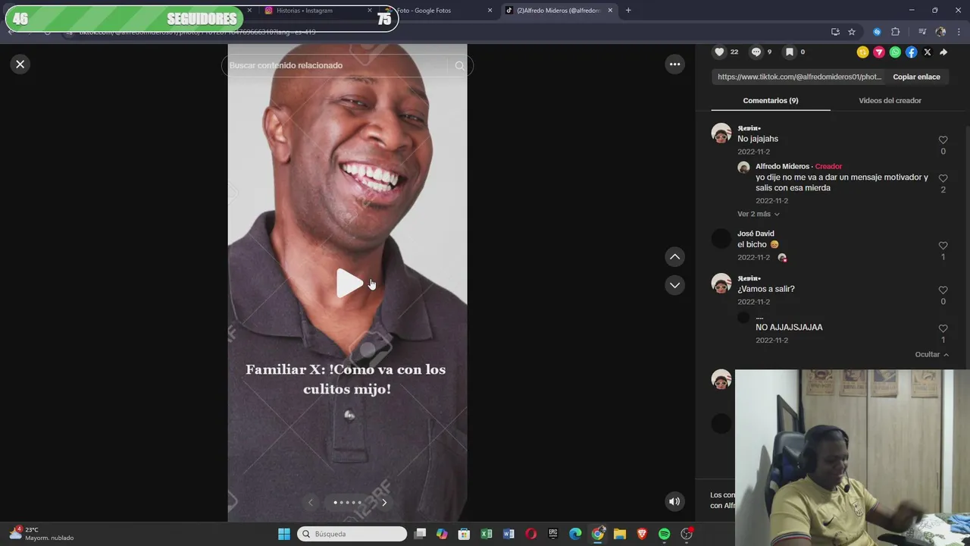Image resolution: width=970 pixels, height=546 pixels.
Task: Switch to the Comentarios (9) tab
Action: click(x=771, y=100)
